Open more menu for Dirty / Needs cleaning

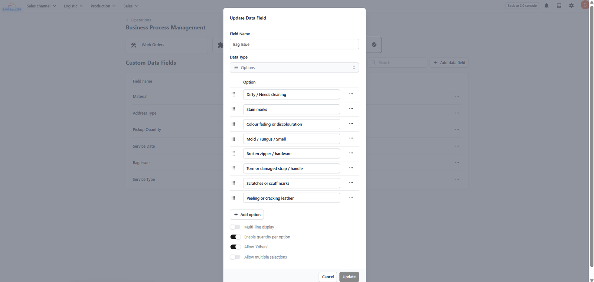tap(351, 94)
